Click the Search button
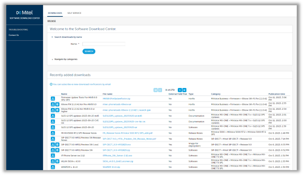 (x=89, y=51)
